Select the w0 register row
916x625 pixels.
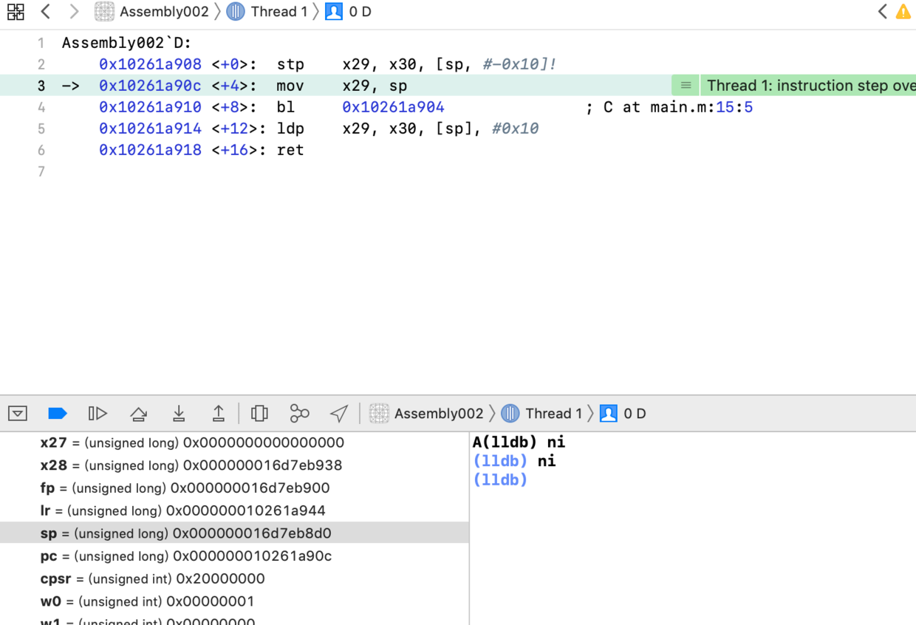click(234, 601)
